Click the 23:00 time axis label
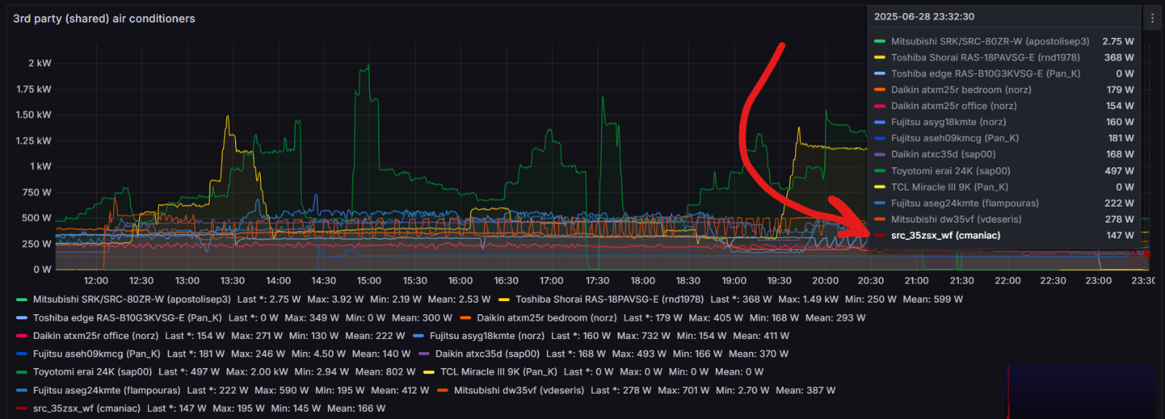Screen dimensions: 1165x419 pos(1099,281)
